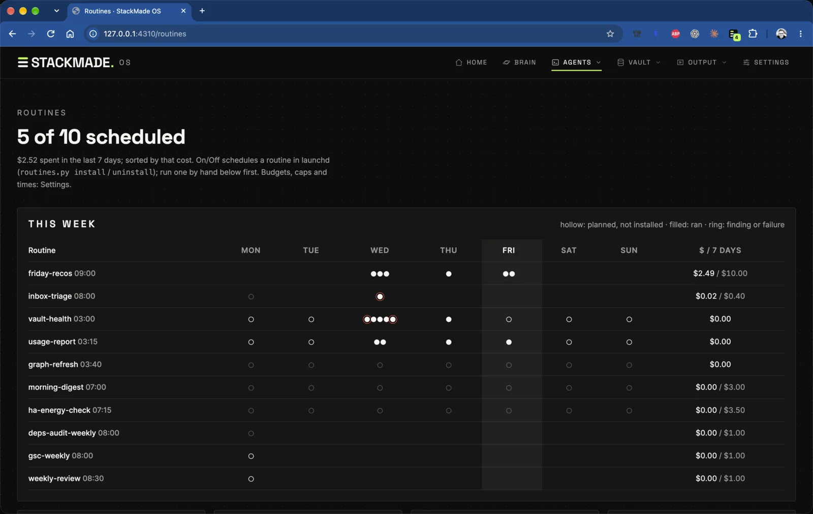Reload the page with the refresh icon
Image resolution: width=813 pixels, height=514 pixels.
tap(51, 34)
